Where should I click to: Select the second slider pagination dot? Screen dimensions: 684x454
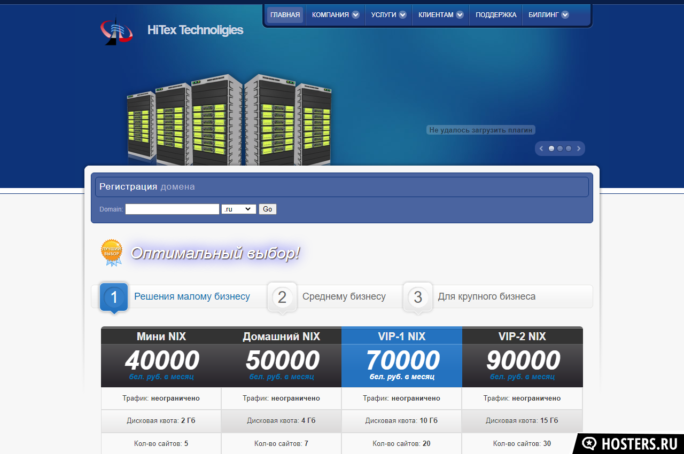tap(560, 148)
